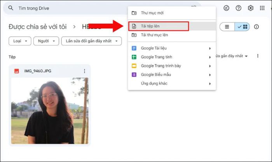Expand Google Trang trình bày submenu arrow
This screenshot has height=162, width=272.
[210, 66]
